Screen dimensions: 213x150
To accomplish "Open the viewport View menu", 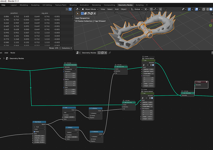I will click(103, 9).
